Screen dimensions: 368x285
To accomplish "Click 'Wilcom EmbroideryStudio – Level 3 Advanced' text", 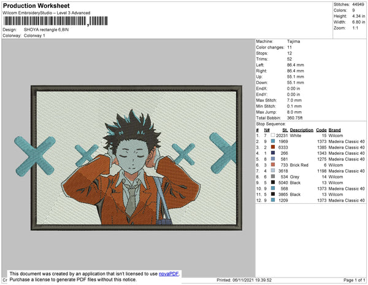I will (47, 13).
